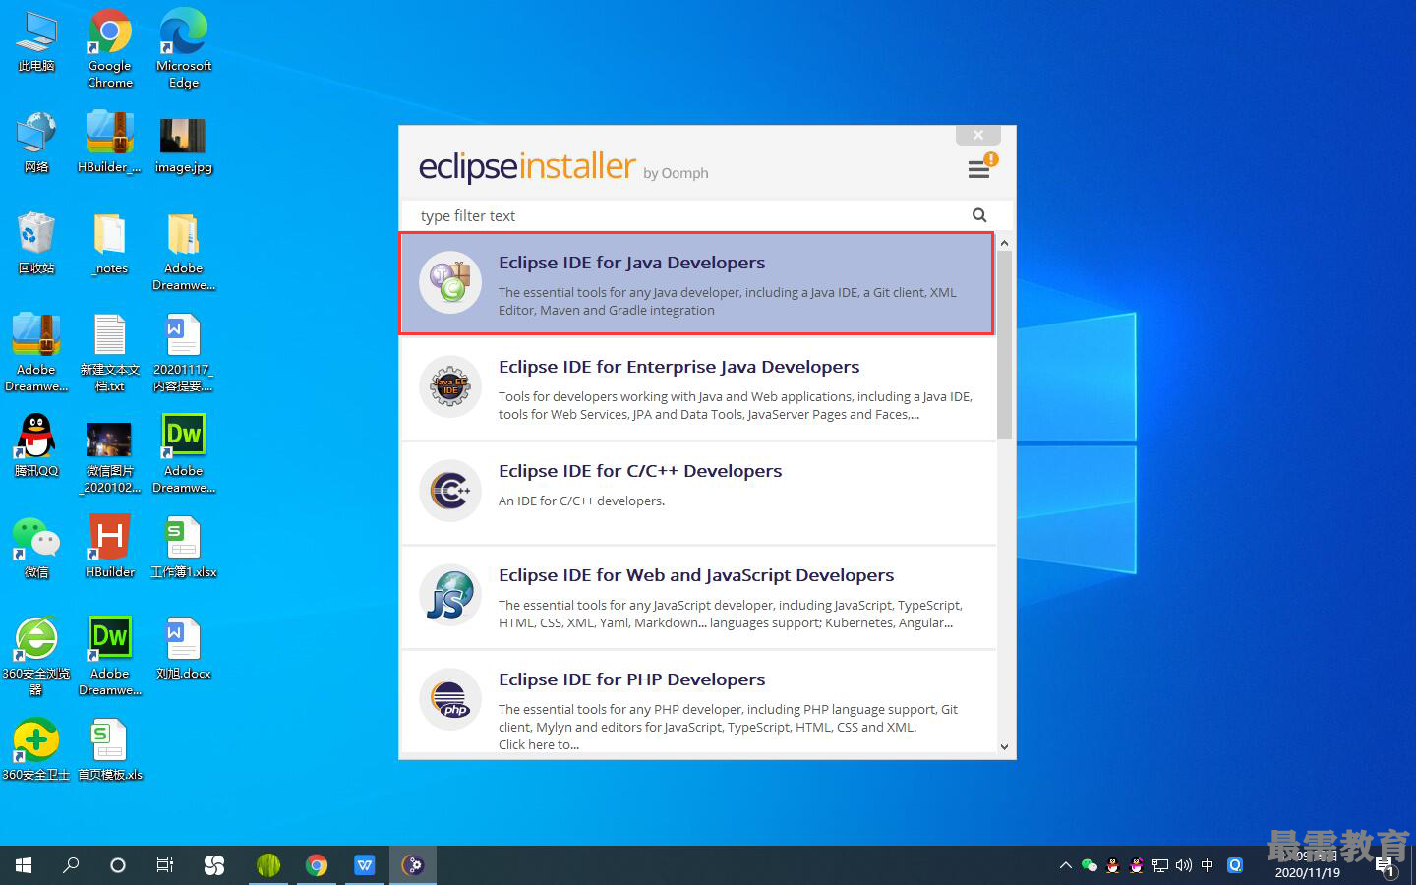Open Task View on the taskbar
This screenshot has height=885, width=1416.
tap(165, 865)
